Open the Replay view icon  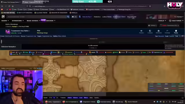176,31
